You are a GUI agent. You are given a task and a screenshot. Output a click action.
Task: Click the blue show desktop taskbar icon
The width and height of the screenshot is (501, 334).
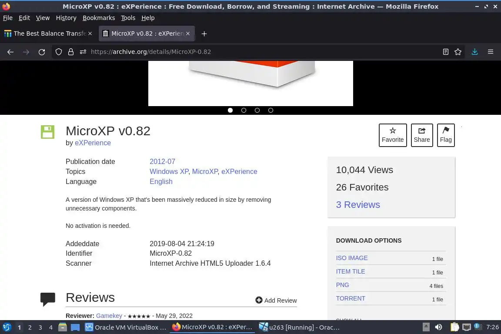(75, 327)
